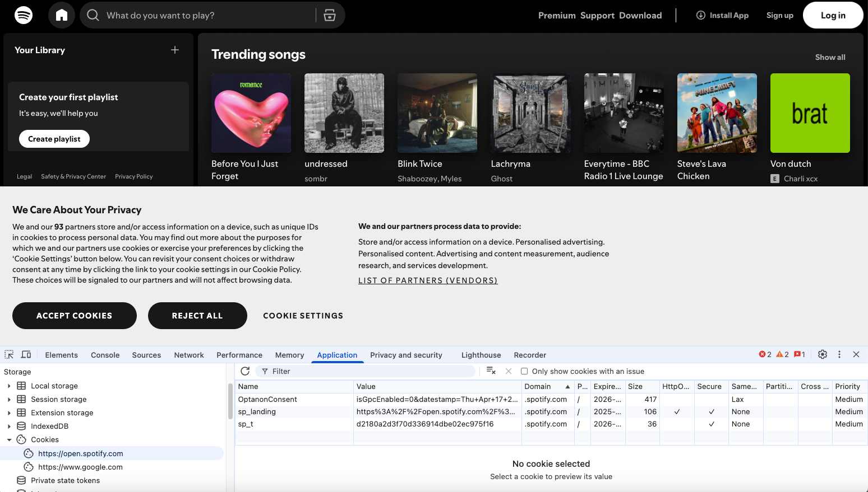Click the Local storage table icon
This screenshot has height=492, width=868.
[21, 386]
